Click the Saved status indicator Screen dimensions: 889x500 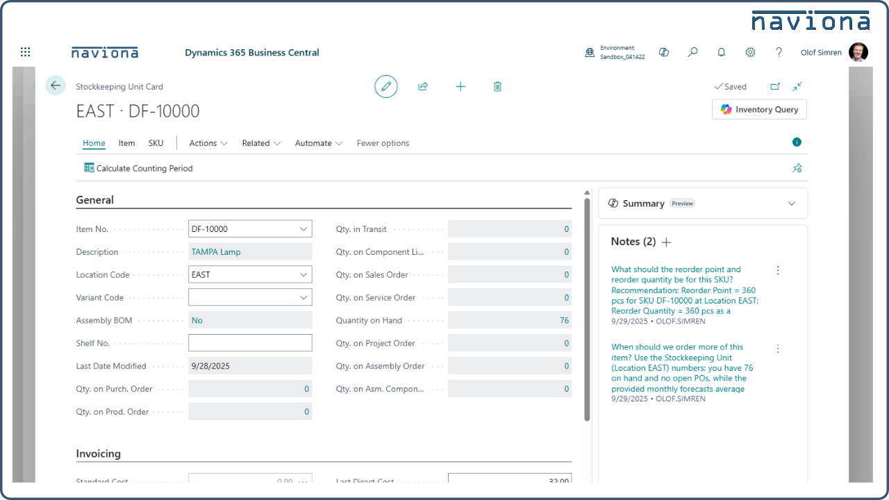pos(731,87)
